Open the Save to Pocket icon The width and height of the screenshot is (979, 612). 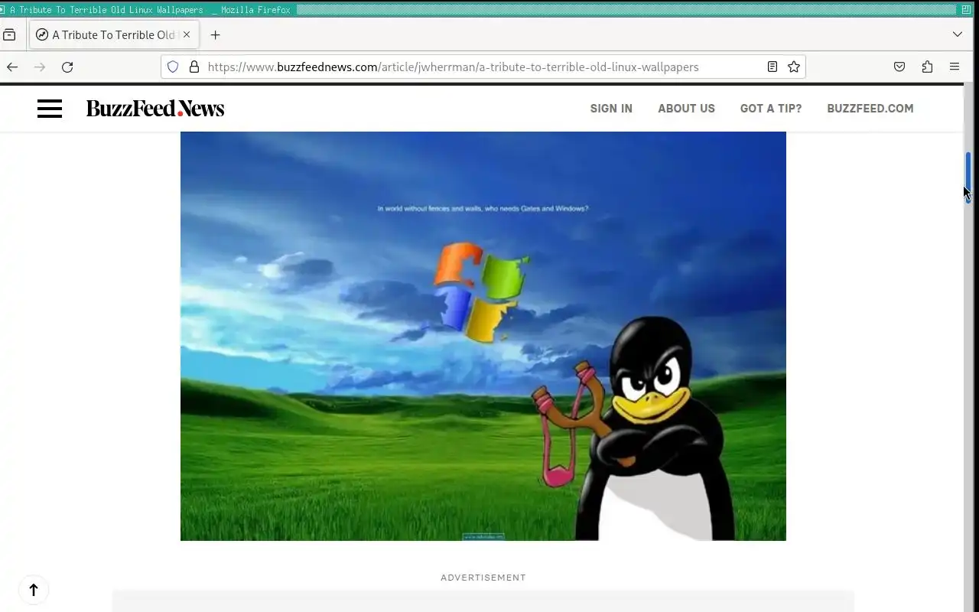[x=899, y=67]
